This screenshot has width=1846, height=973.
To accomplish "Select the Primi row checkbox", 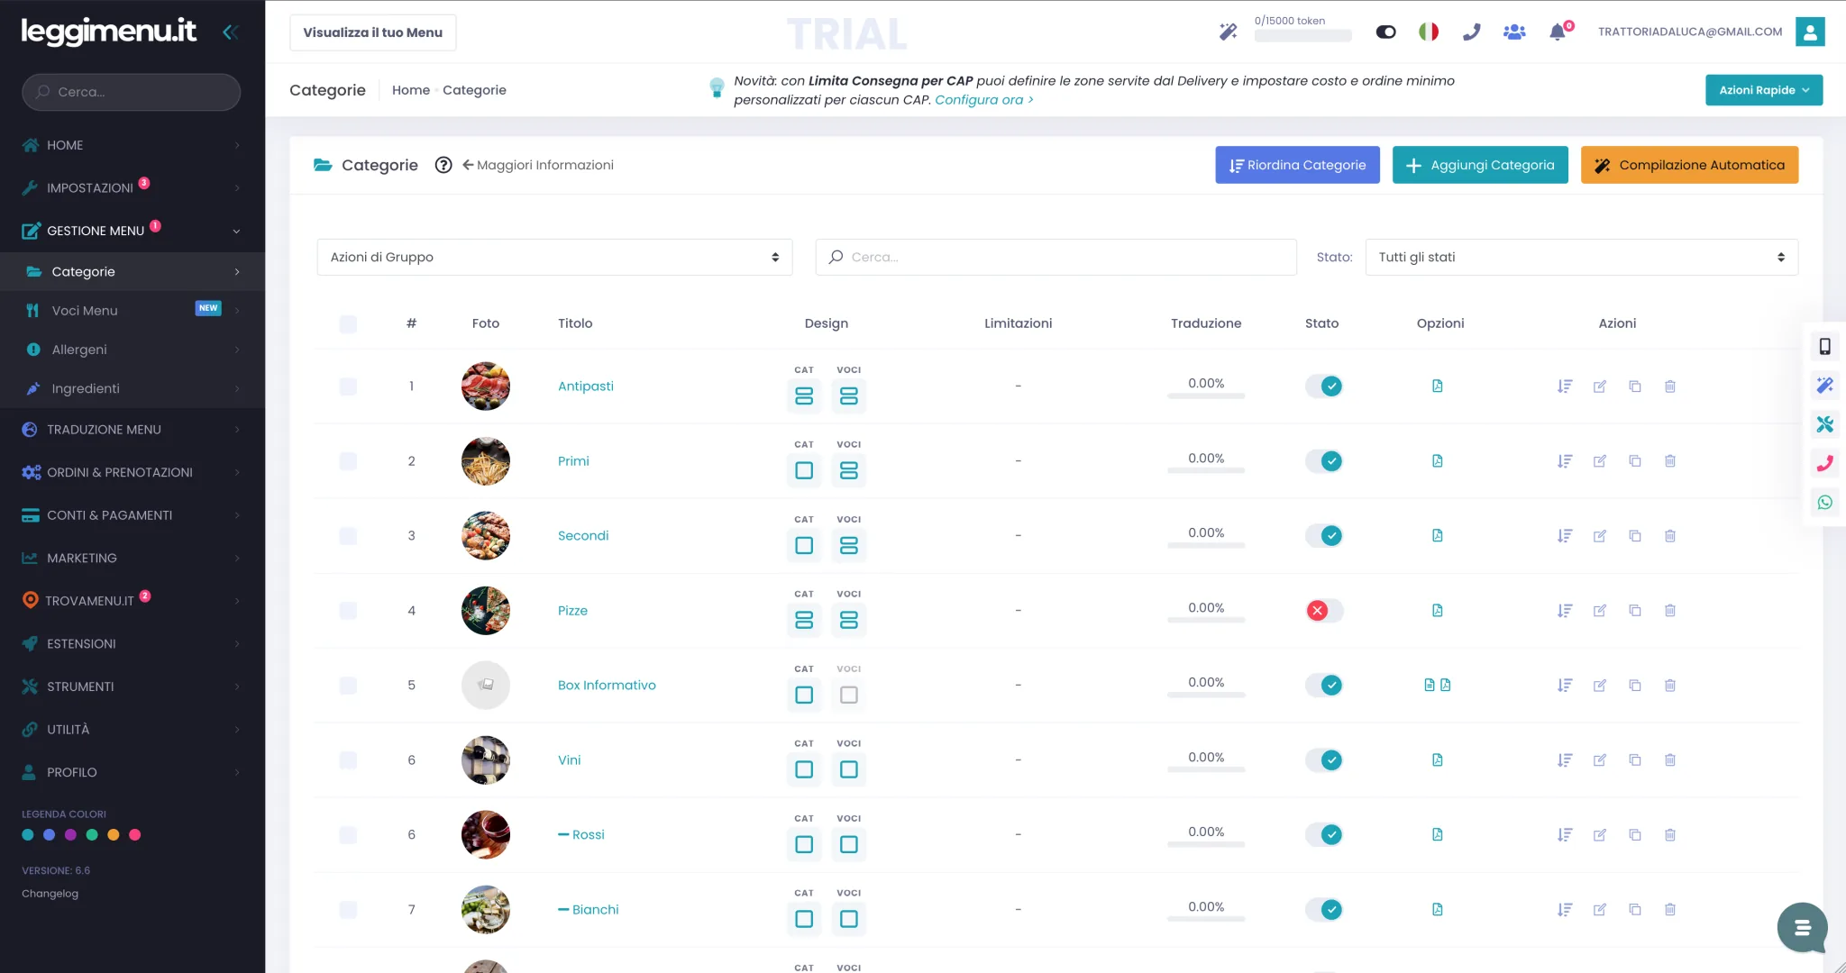I will pyautogui.click(x=348, y=461).
